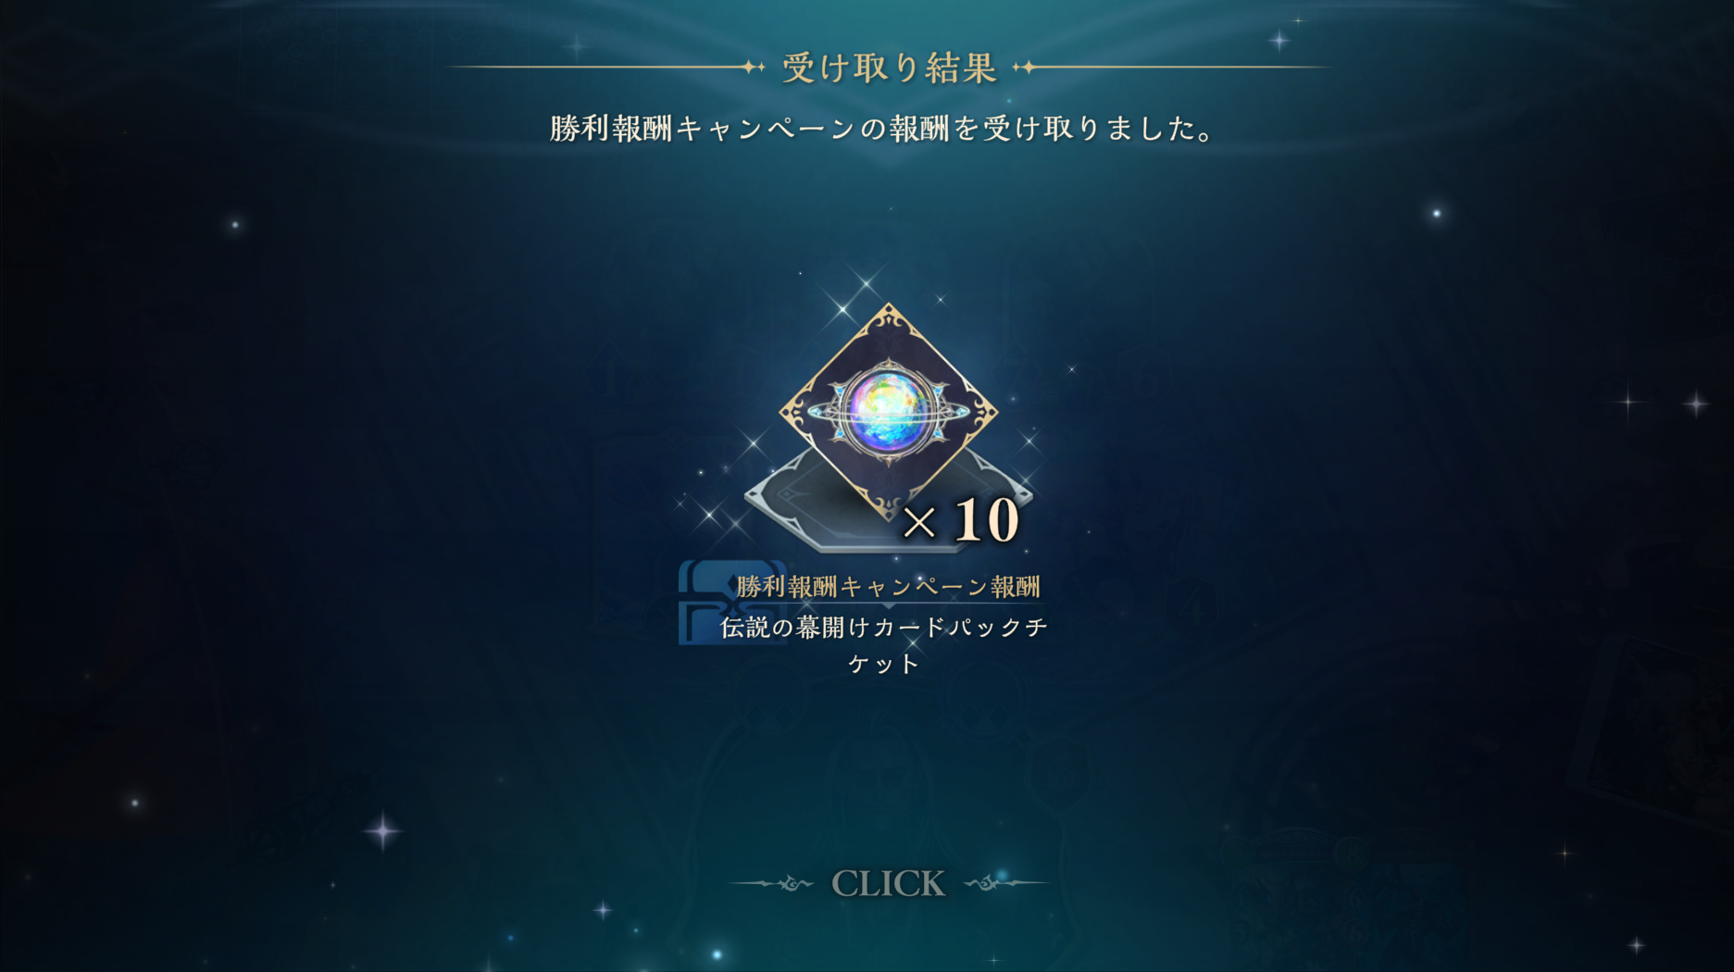The width and height of the screenshot is (1734, 972).
Task: Select the gold top corner of ticket frame
Action: click(x=889, y=319)
